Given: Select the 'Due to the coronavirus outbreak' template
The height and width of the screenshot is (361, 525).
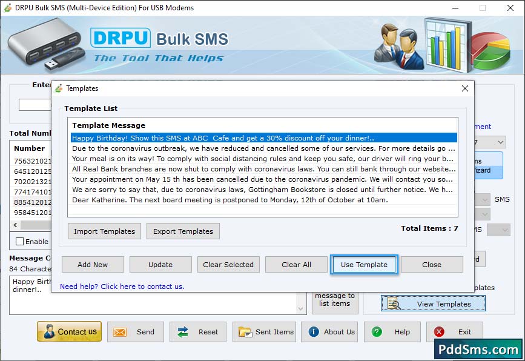Looking at the screenshot, I should point(264,148).
